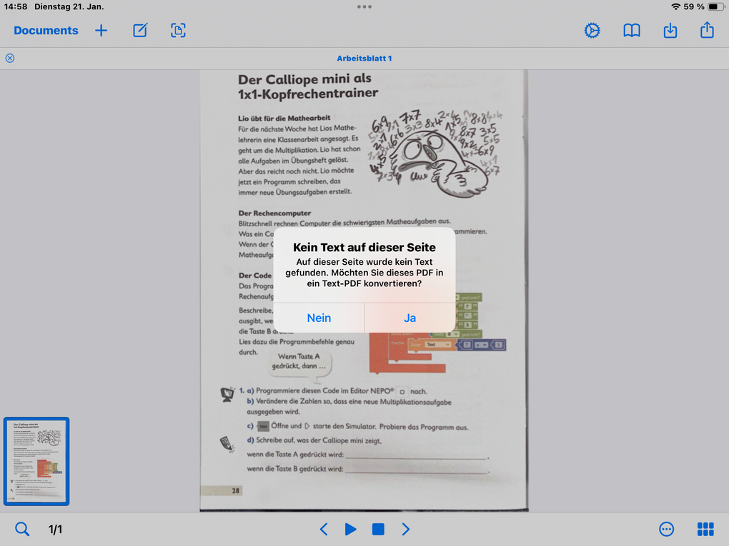Go to the previous page arrow
The image size is (729, 546).
tap(324, 529)
